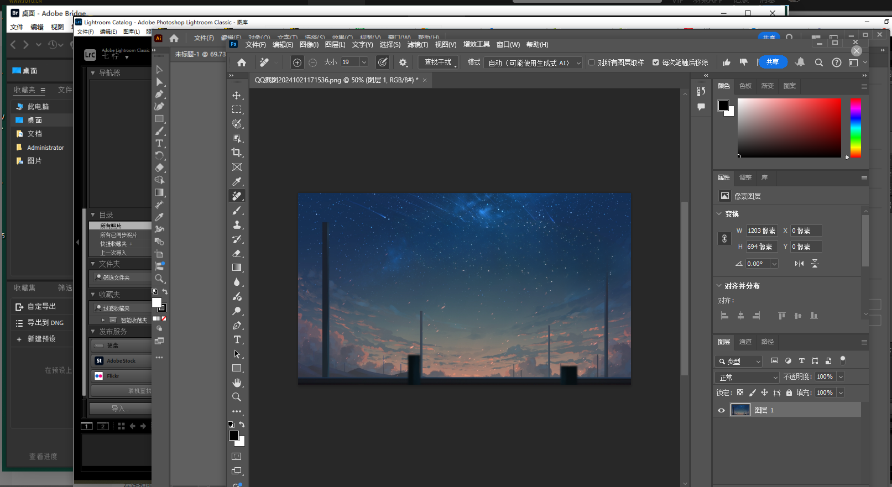Click the 图层 1 layer thumbnail
Viewport: 892px width, 487px height.
click(740, 410)
